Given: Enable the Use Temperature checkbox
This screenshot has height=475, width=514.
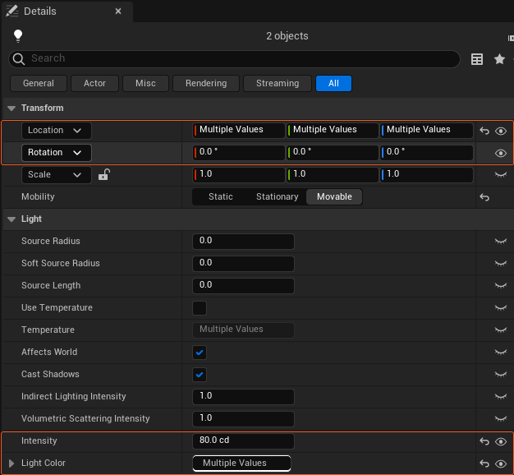Looking at the screenshot, I should (x=200, y=308).
